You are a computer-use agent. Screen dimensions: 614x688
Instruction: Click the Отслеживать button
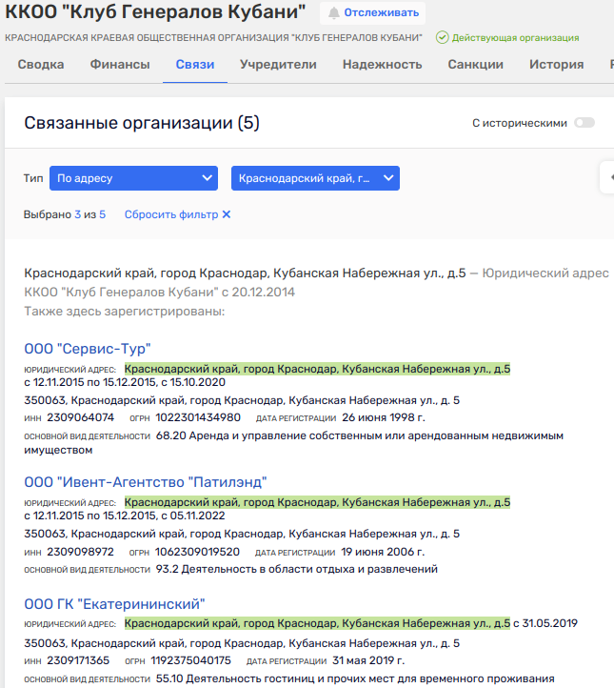click(x=372, y=13)
